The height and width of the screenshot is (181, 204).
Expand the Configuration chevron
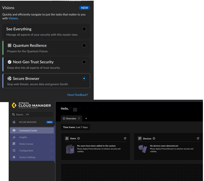(x=51, y=150)
